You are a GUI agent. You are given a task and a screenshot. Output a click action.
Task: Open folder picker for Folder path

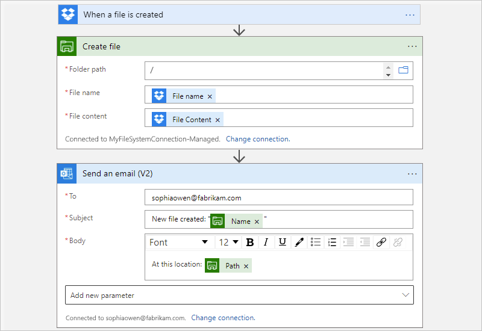coord(404,70)
